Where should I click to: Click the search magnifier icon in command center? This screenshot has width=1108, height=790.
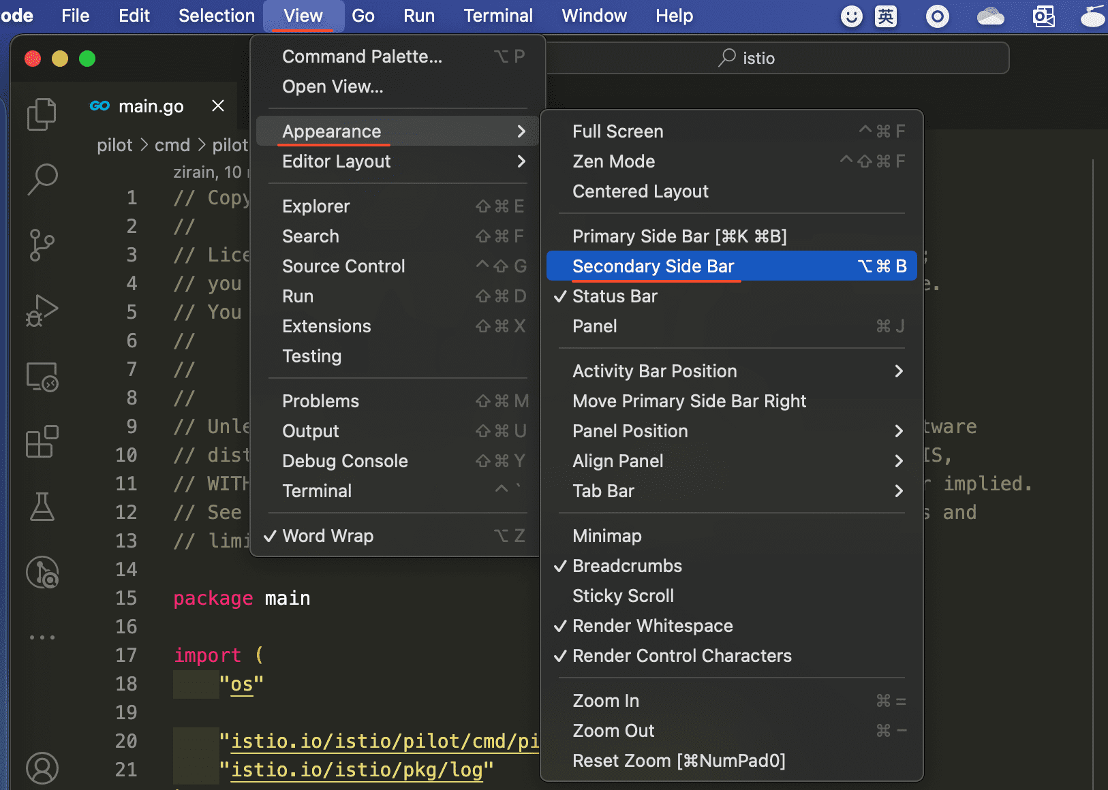pos(727,58)
